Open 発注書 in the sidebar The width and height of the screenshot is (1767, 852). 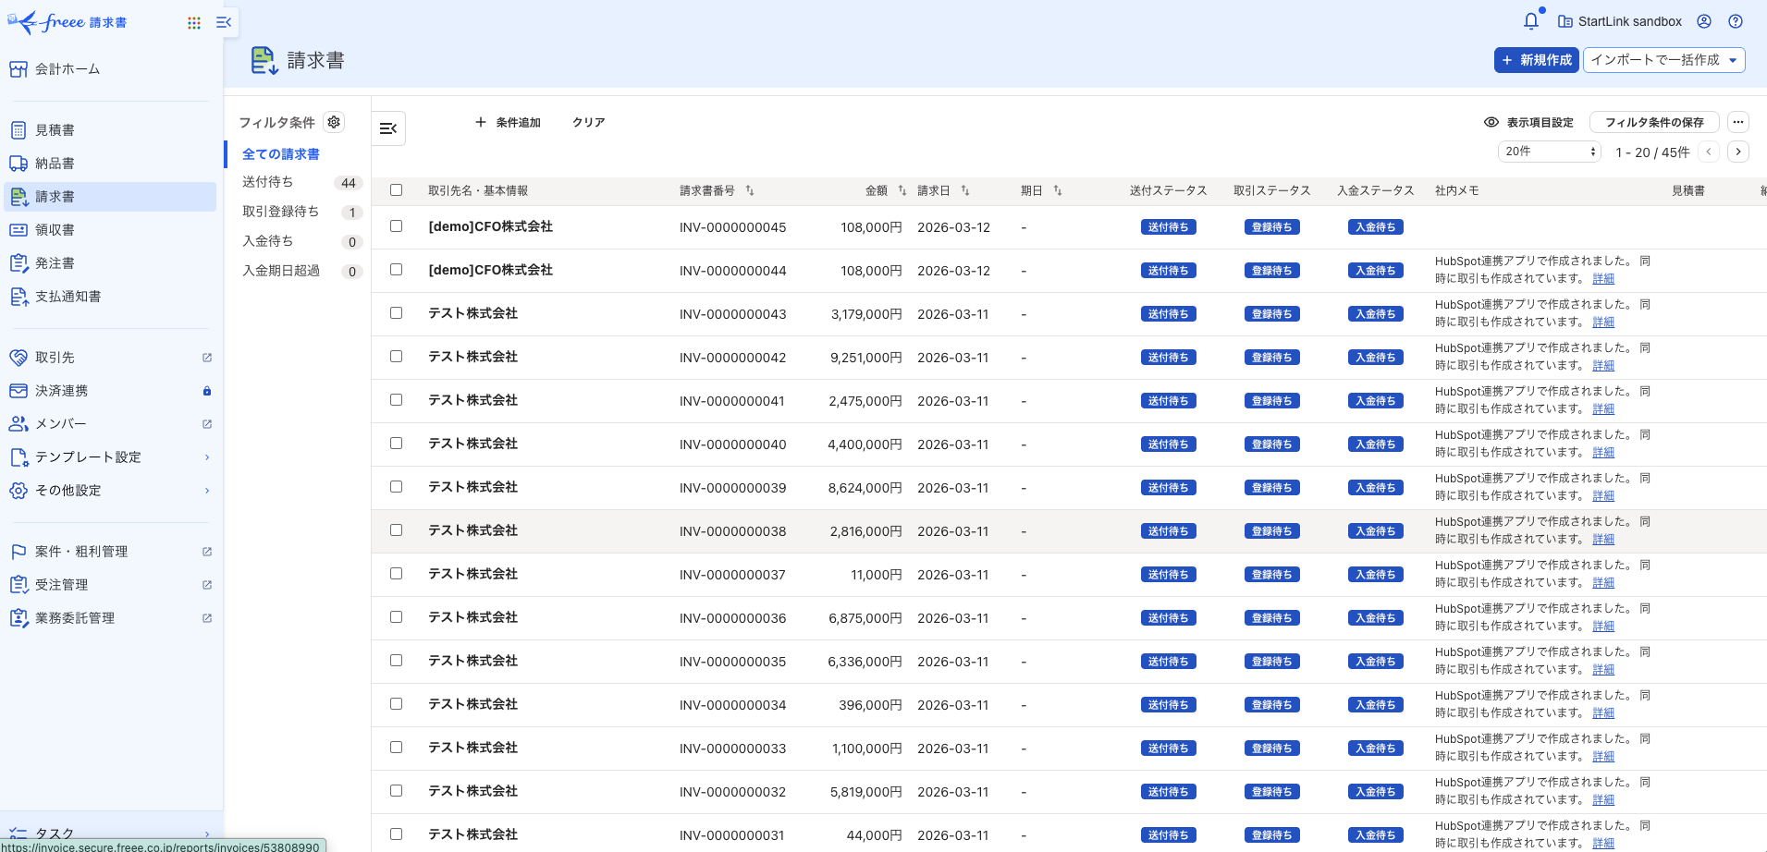coord(111,263)
